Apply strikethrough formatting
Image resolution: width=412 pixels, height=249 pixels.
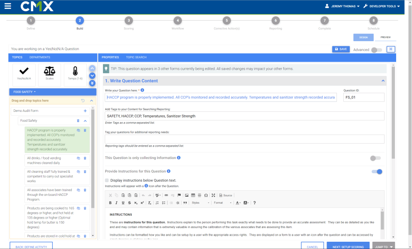(129, 203)
